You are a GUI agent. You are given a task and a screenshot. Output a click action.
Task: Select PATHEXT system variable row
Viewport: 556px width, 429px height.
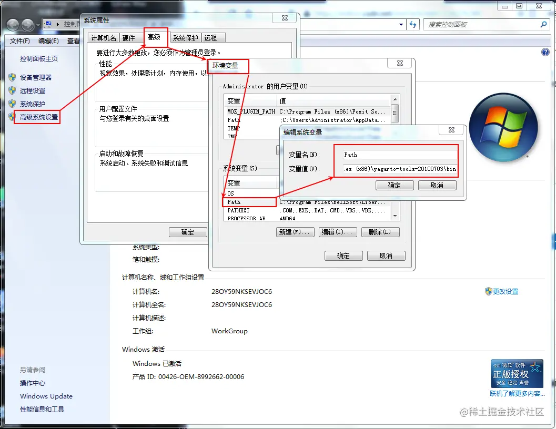(308, 211)
